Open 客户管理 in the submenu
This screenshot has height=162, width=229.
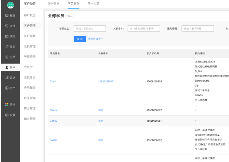[30, 25]
